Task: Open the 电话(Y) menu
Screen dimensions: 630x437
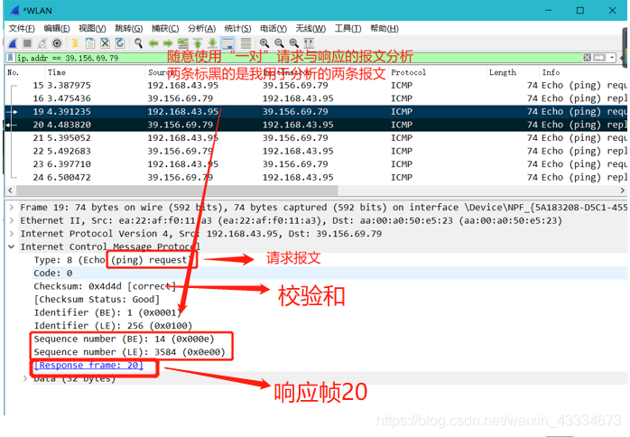Action: pyautogui.click(x=273, y=29)
